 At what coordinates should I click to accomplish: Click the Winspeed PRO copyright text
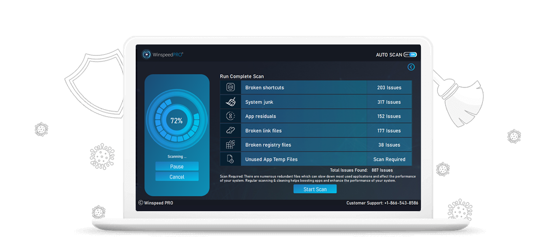156,203
